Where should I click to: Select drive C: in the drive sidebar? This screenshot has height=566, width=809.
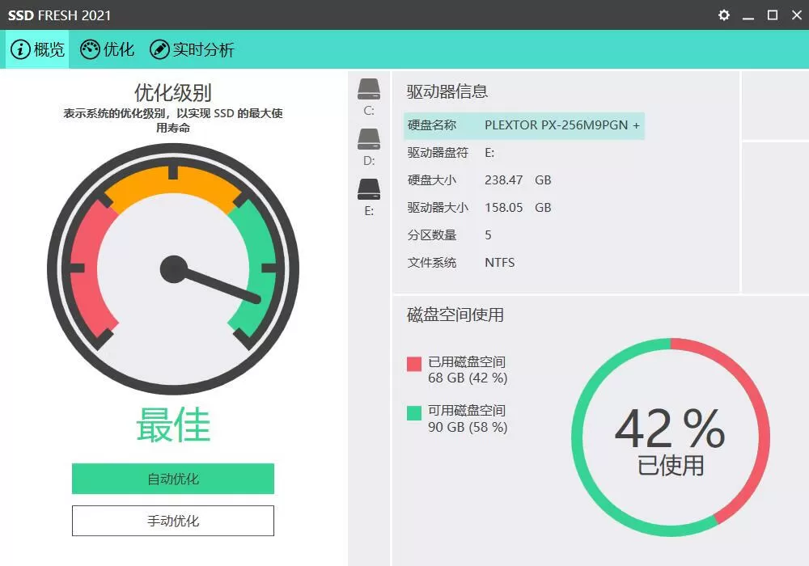point(368,89)
